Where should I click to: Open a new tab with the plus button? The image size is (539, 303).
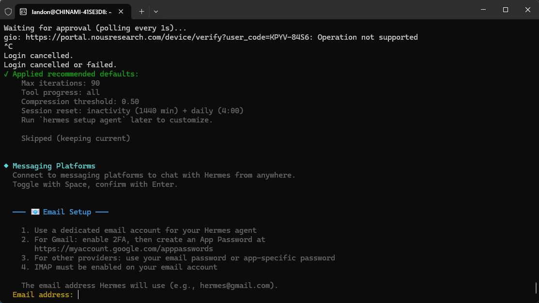coord(141,11)
